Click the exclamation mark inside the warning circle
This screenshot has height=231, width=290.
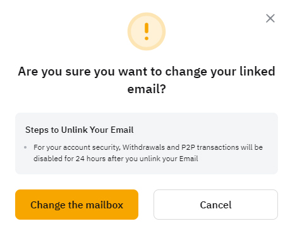pyautogui.click(x=147, y=31)
